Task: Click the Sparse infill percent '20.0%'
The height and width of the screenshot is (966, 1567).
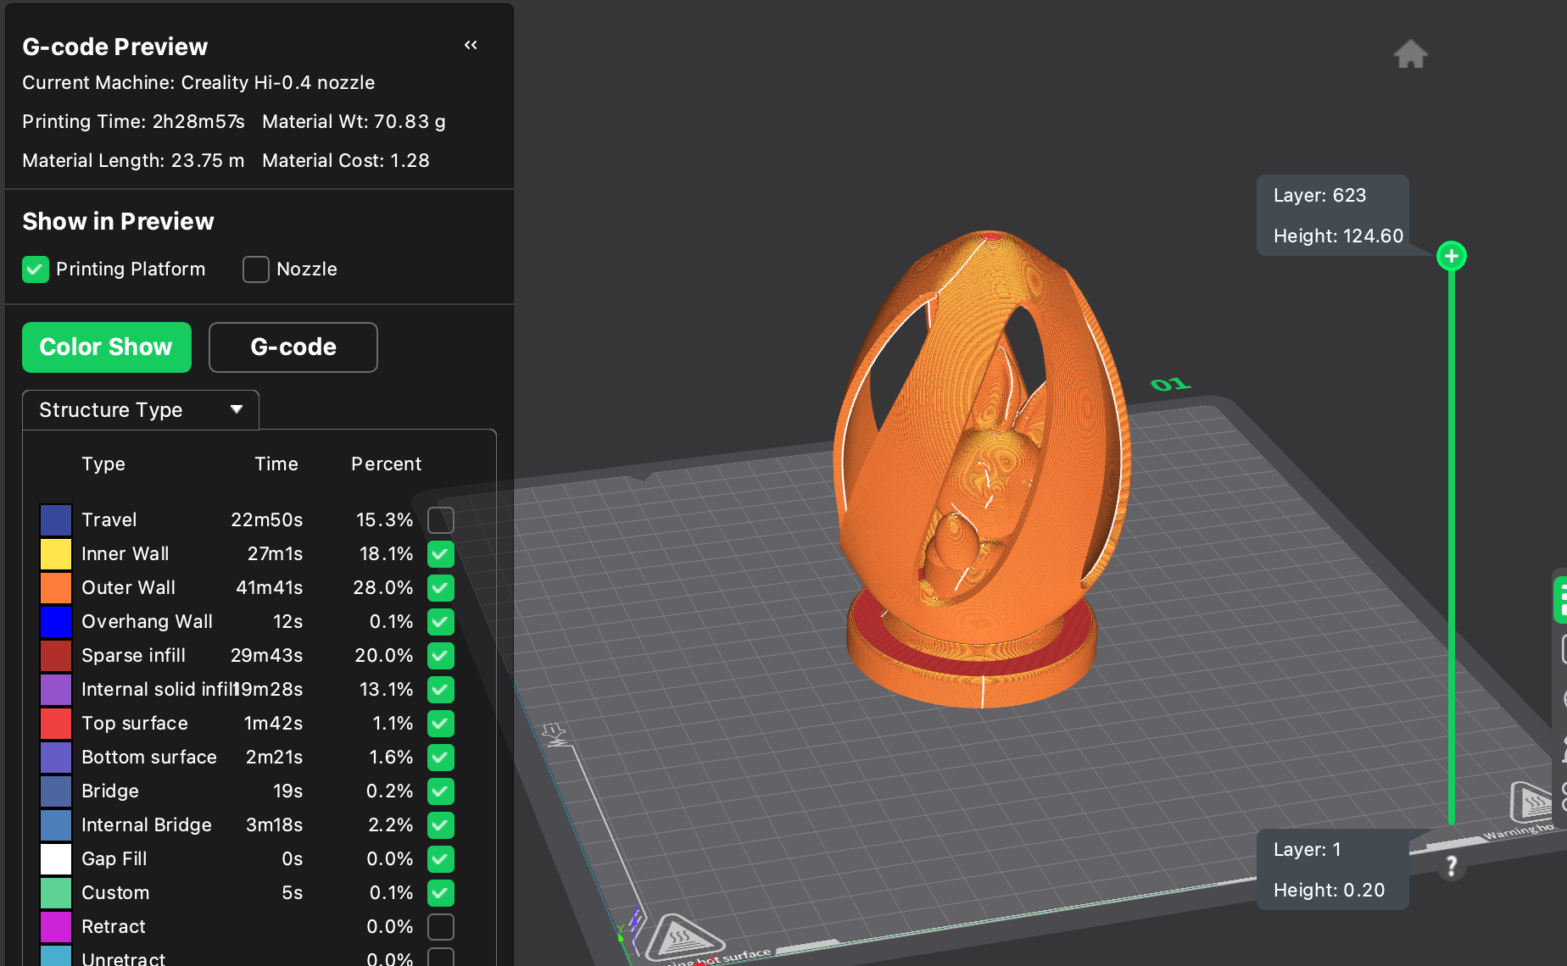Action: (x=383, y=656)
